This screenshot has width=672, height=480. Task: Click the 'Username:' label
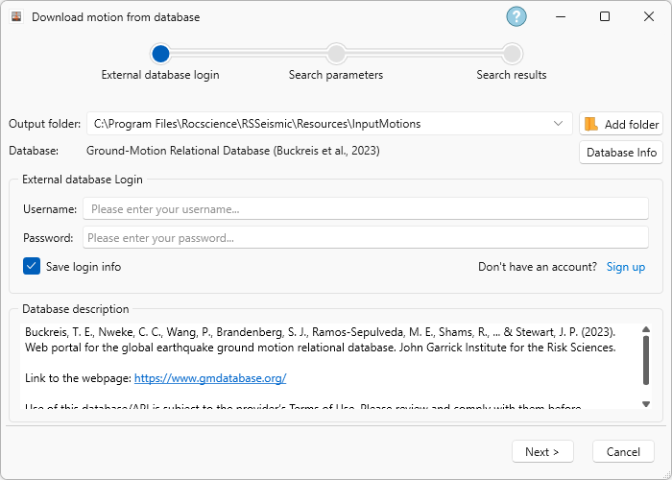pos(50,209)
